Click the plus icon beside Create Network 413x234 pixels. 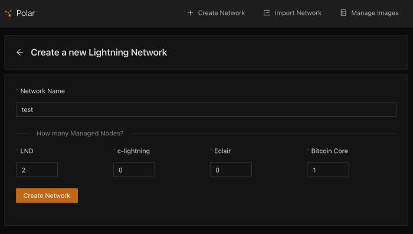click(190, 12)
